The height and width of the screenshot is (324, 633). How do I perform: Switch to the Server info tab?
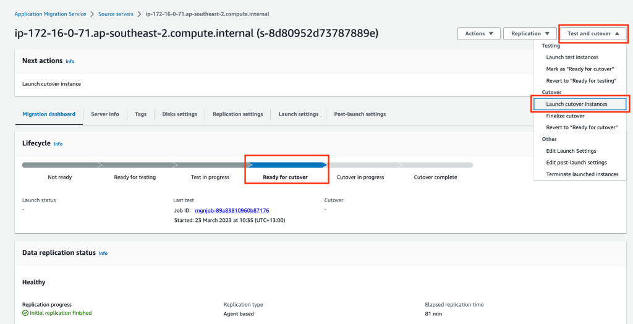pyautogui.click(x=105, y=114)
